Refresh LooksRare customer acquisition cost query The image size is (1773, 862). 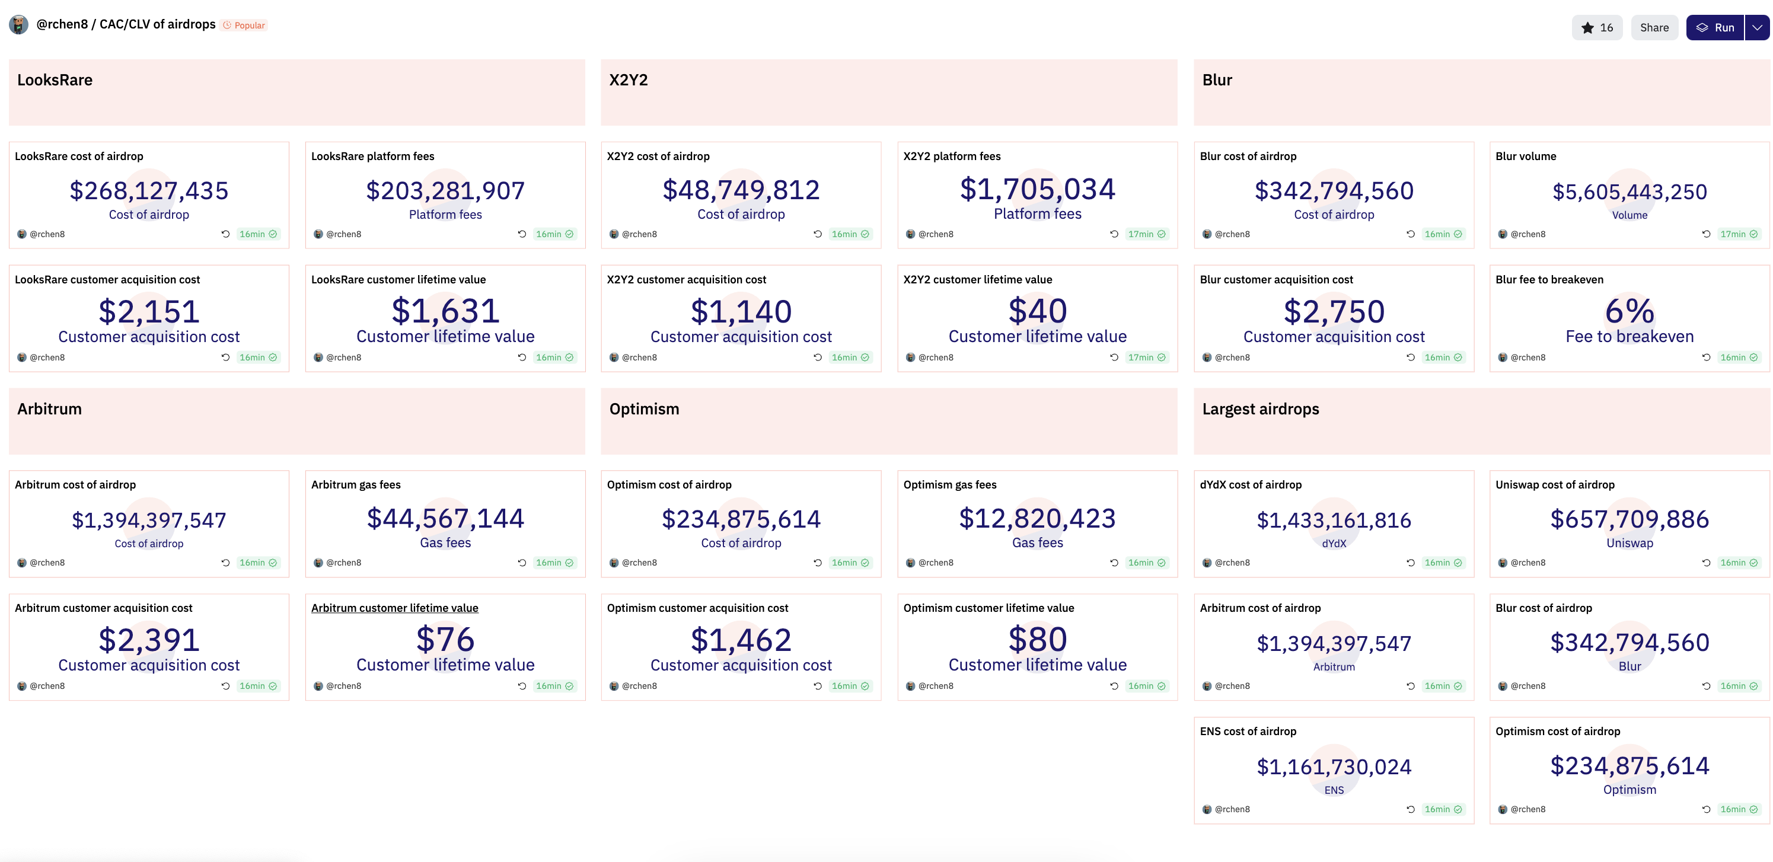[225, 357]
